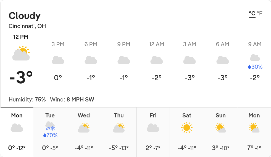Select the last Mon forecast tab

pyautogui.click(x=254, y=132)
